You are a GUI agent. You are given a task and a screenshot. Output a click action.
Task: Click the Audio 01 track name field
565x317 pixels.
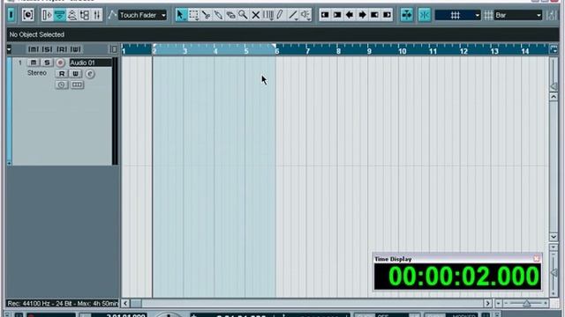pyautogui.click(x=90, y=63)
